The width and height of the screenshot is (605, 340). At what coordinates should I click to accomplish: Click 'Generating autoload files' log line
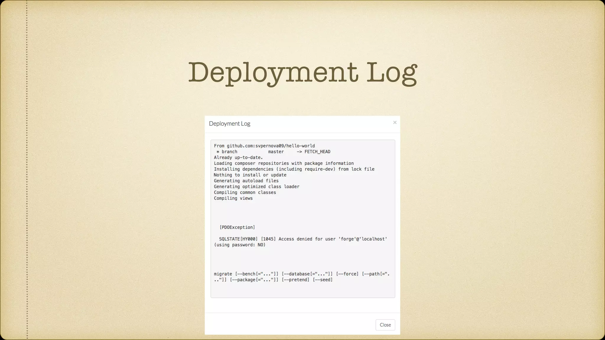(x=246, y=181)
